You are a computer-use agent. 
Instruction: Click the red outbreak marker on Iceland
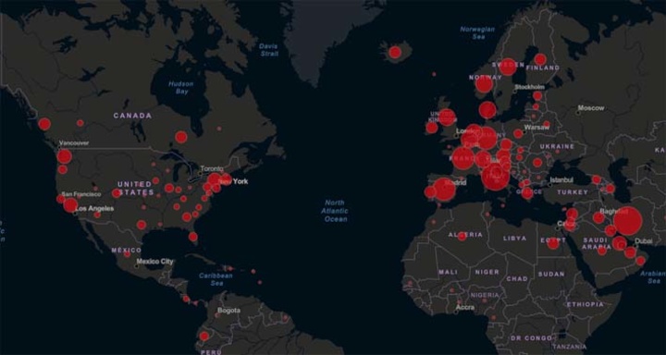click(395, 52)
